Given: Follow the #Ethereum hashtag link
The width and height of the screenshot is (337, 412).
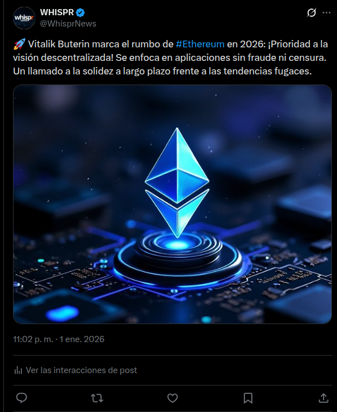Looking at the screenshot, I should (x=200, y=44).
